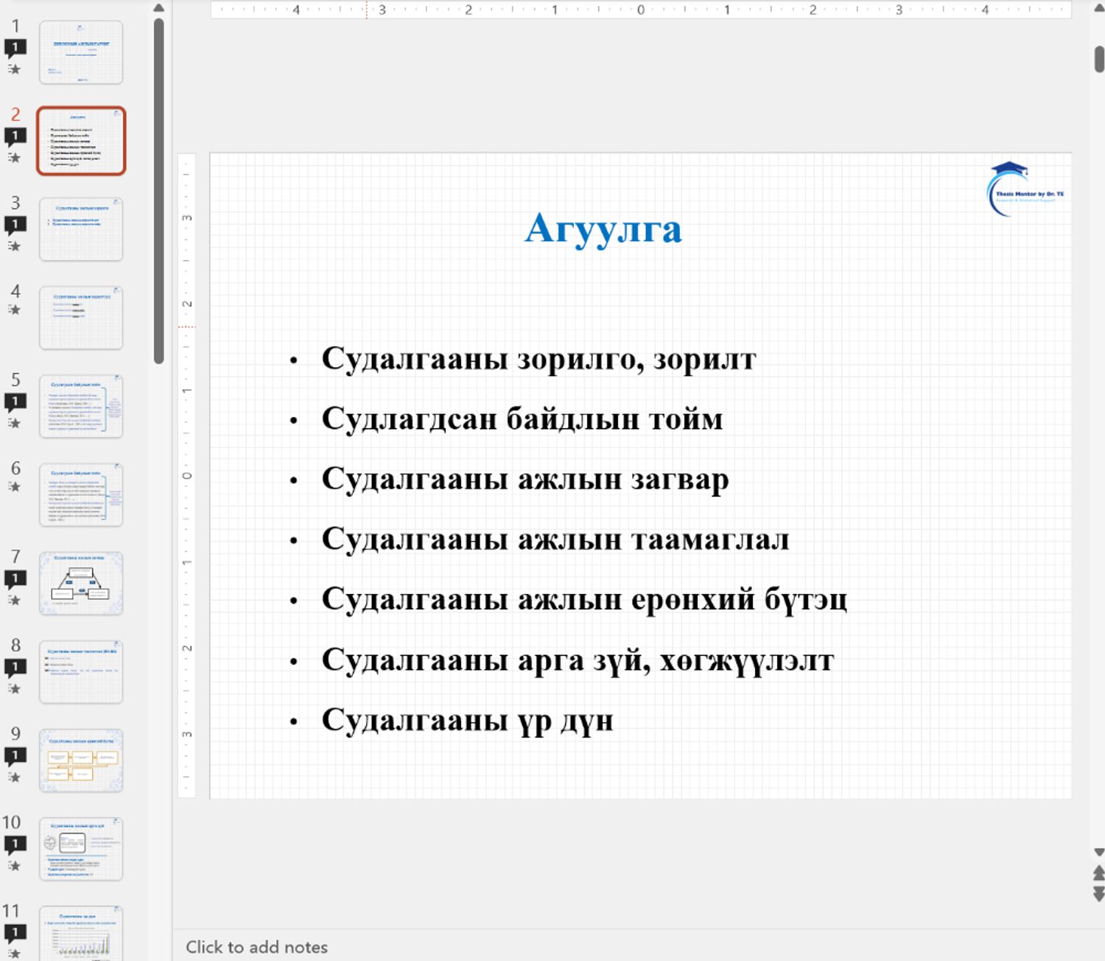Select the slide 8 thumbnail
Image resolution: width=1105 pixels, height=961 pixels.
(81, 671)
